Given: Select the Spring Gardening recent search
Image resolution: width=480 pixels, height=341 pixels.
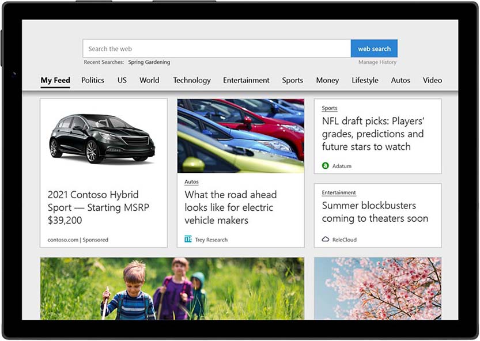Looking at the screenshot, I should [149, 62].
